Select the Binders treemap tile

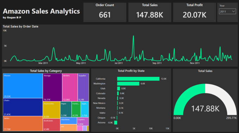pyautogui.click(x=70, y=87)
